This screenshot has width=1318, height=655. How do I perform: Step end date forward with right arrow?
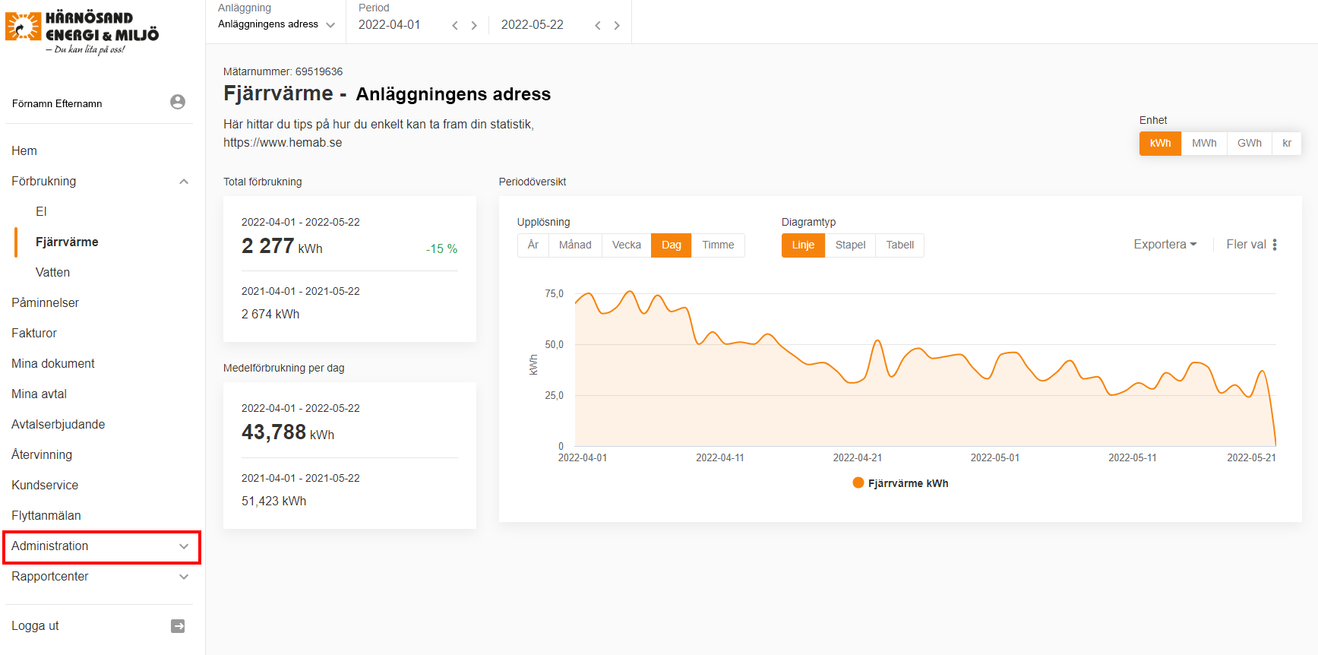point(617,26)
